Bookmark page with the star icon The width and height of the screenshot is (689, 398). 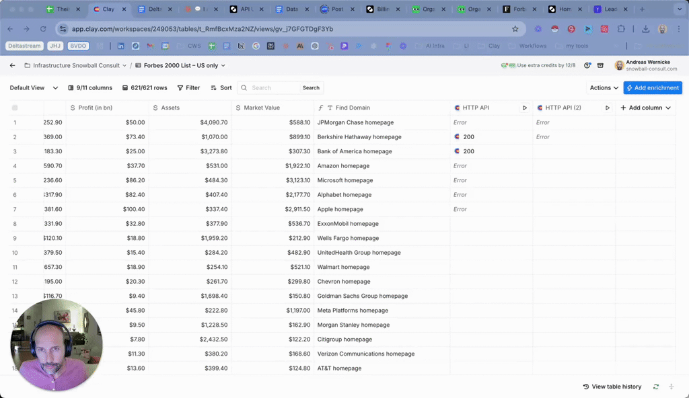pos(515,29)
